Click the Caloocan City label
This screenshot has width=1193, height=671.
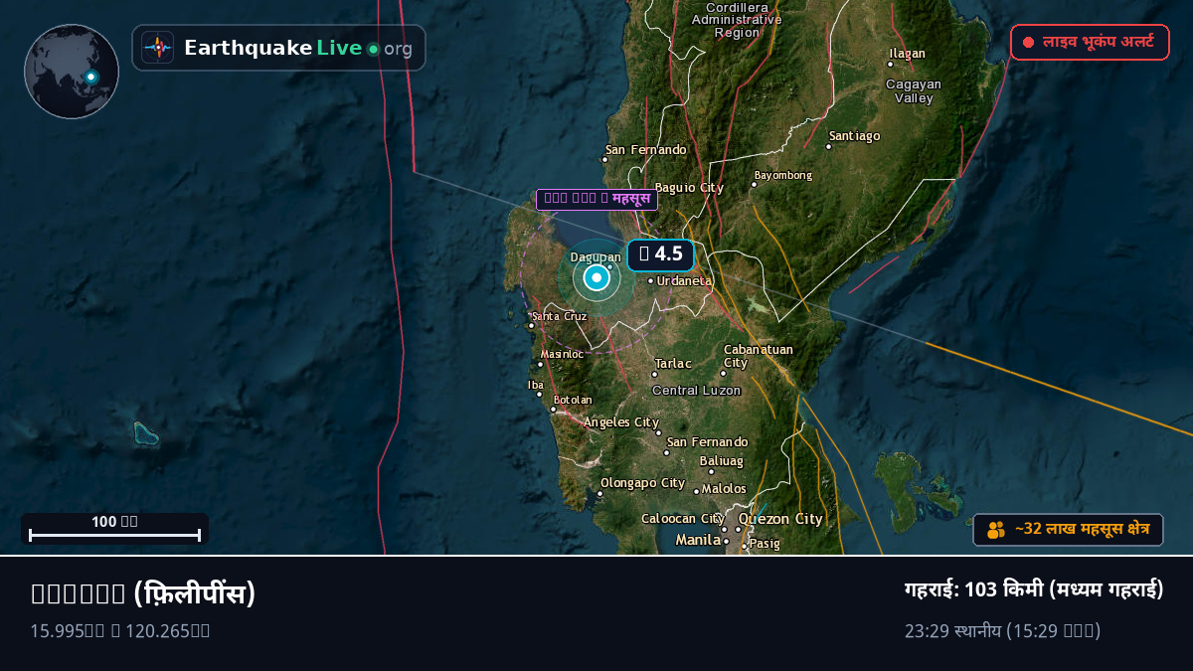click(683, 519)
